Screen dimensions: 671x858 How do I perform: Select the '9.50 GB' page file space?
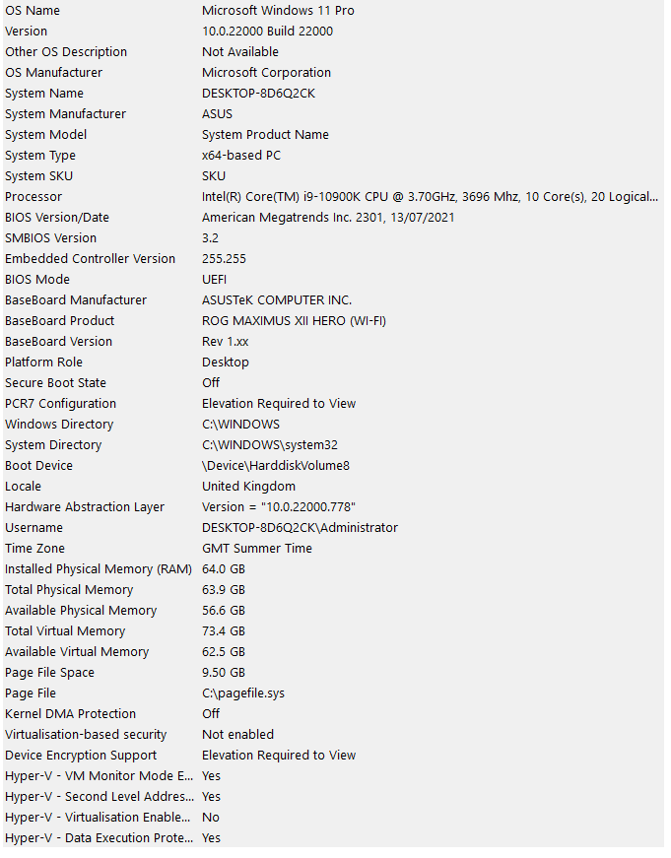tap(224, 673)
